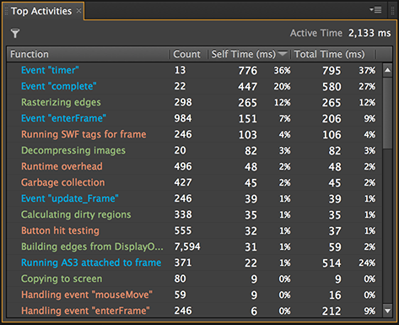Click the scroll up arrow
The image size is (399, 325).
click(x=388, y=70)
